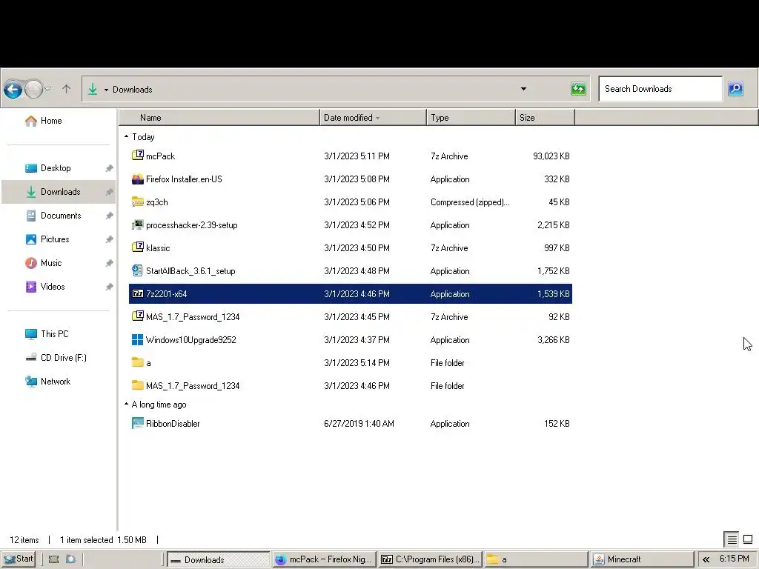The image size is (759, 569).
Task: Select the StartAllBack_3.6.1_setup icon
Action: coord(137,270)
